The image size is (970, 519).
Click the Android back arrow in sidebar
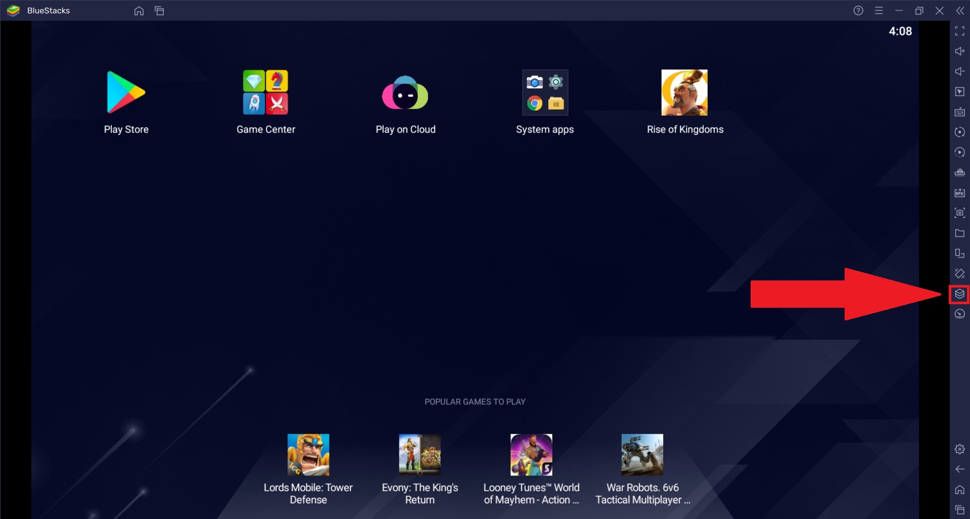click(x=959, y=469)
